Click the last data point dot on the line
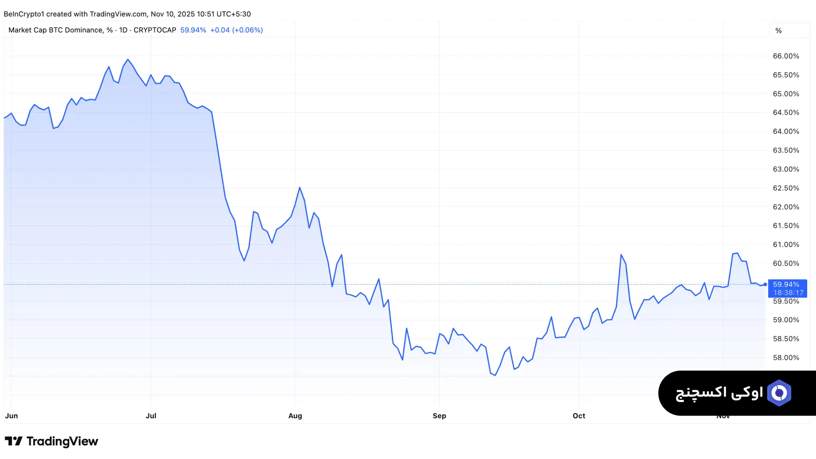This screenshot has width=816, height=459. (x=765, y=284)
